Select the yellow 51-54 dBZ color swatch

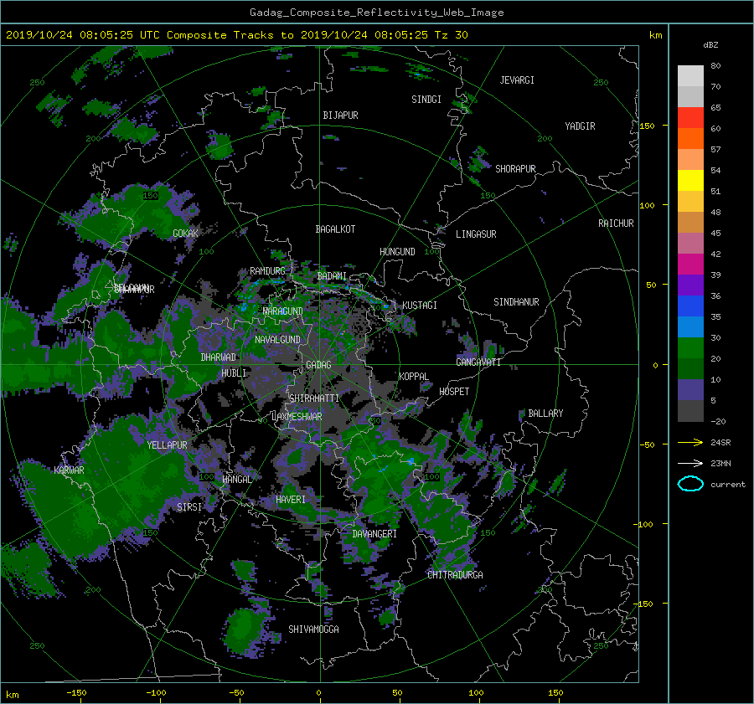pyautogui.click(x=690, y=180)
